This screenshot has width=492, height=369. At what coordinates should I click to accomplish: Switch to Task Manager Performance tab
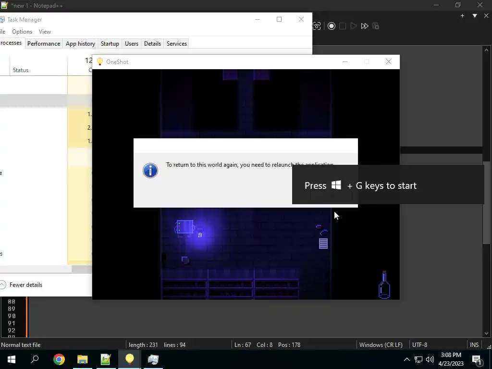[x=44, y=44]
